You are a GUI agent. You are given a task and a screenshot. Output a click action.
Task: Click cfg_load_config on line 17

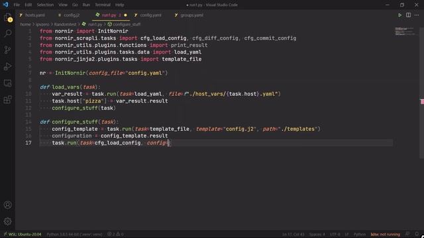click(118, 143)
